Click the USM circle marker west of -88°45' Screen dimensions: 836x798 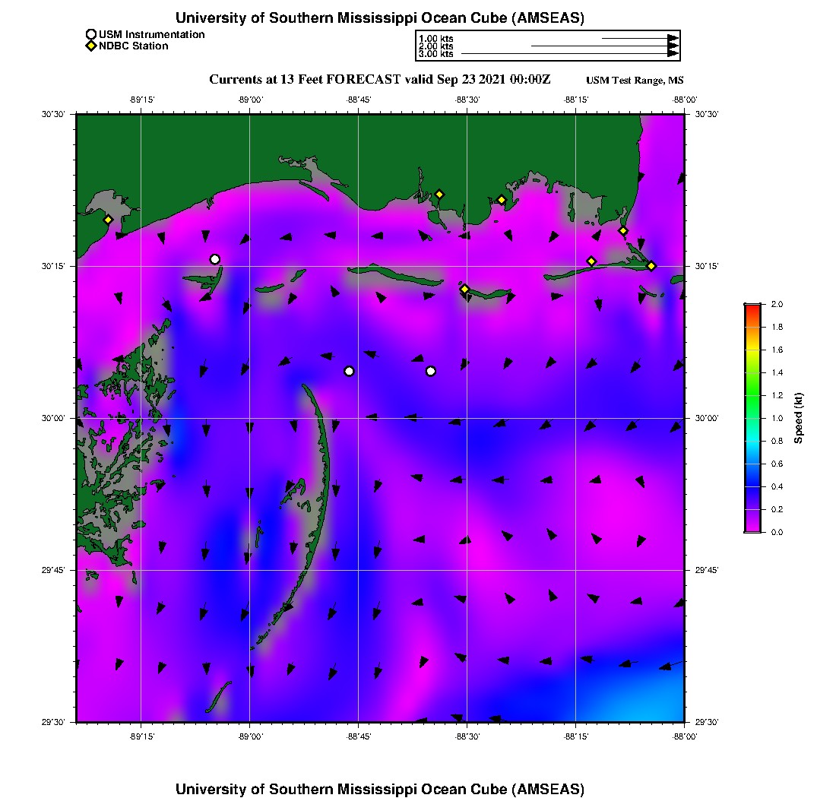(349, 371)
